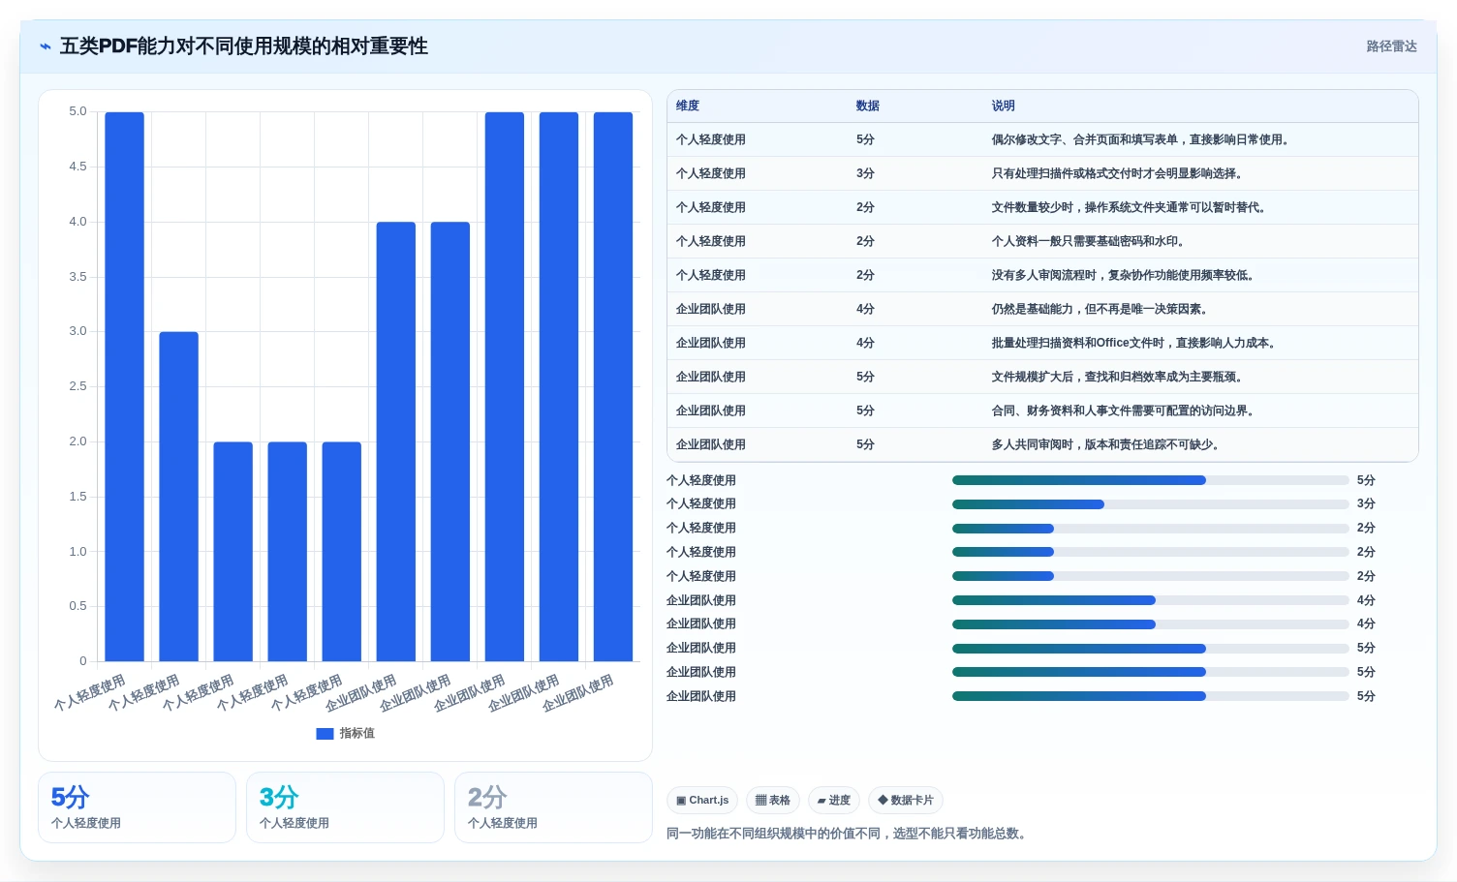The height and width of the screenshot is (882, 1457).
Task: Click the 0.5 y-axis label
Action: click(77, 606)
